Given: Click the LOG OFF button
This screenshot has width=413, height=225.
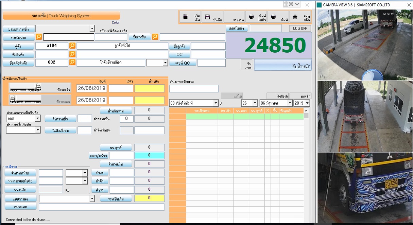Looking at the screenshot, I should pyautogui.click(x=300, y=28).
